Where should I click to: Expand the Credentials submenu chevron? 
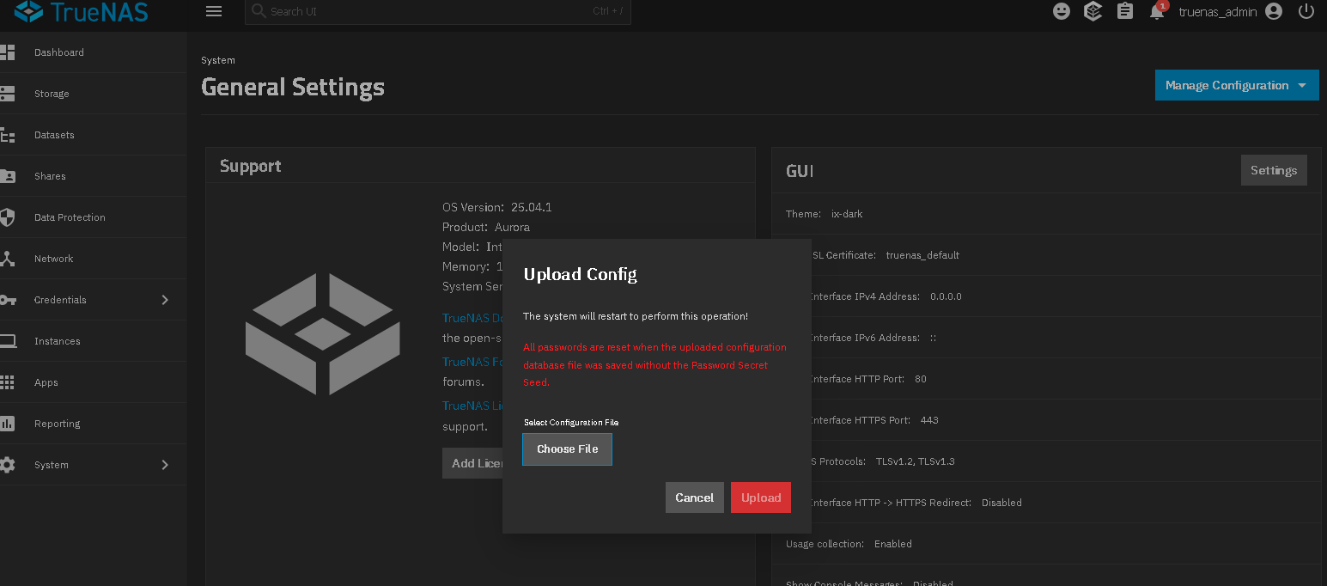coord(165,300)
